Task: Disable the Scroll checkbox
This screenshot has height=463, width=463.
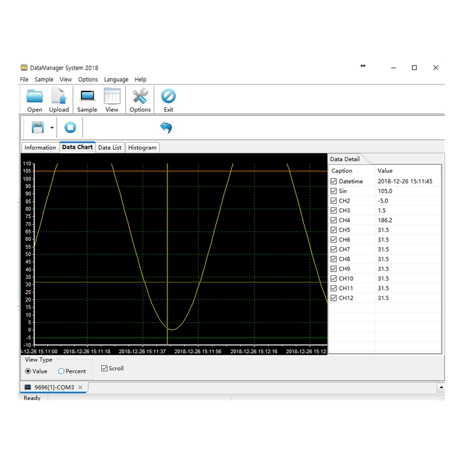Action: (104, 369)
